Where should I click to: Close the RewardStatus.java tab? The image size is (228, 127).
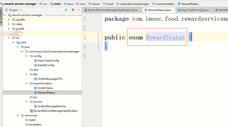173,10
